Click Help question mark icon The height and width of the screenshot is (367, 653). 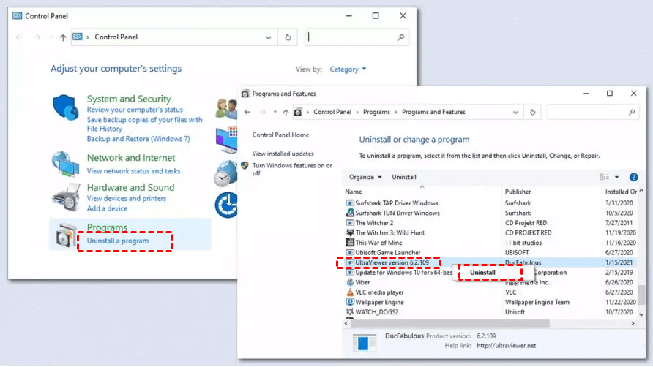[633, 177]
